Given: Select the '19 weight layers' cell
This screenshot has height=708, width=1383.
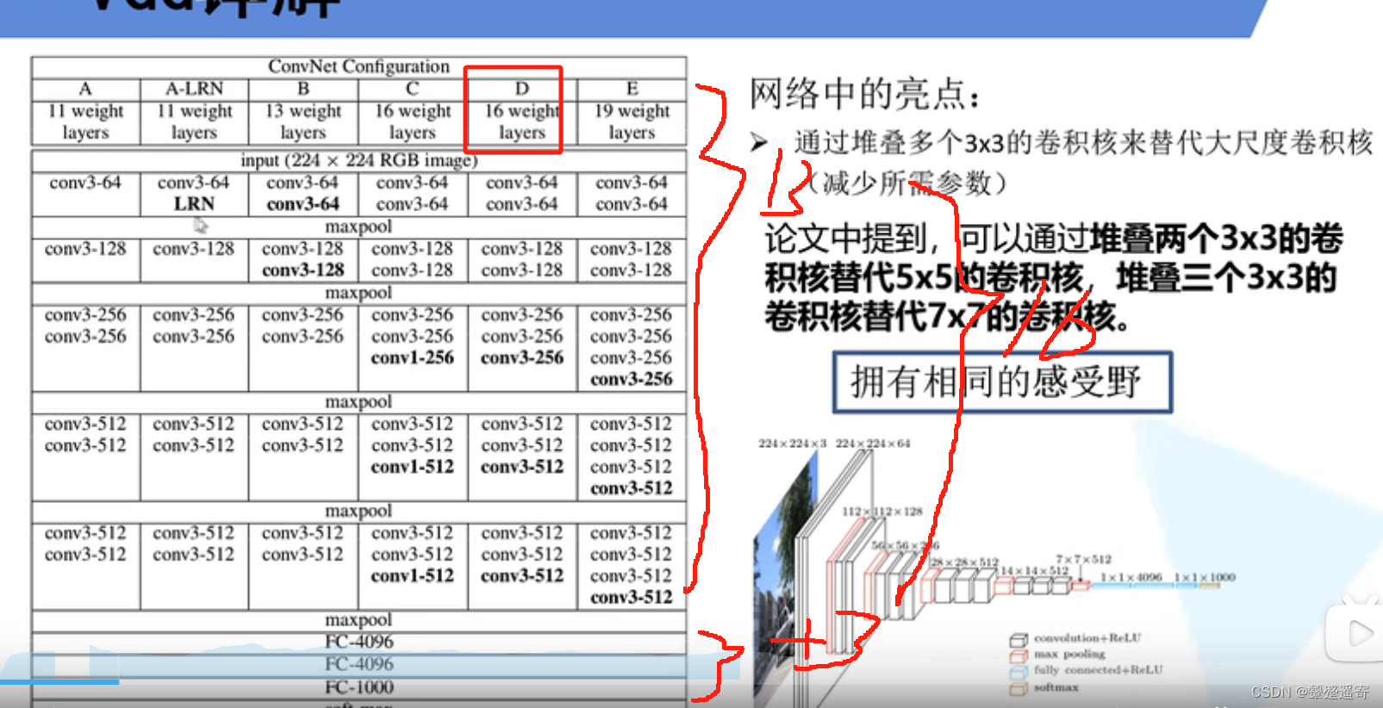Looking at the screenshot, I should (x=632, y=121).
